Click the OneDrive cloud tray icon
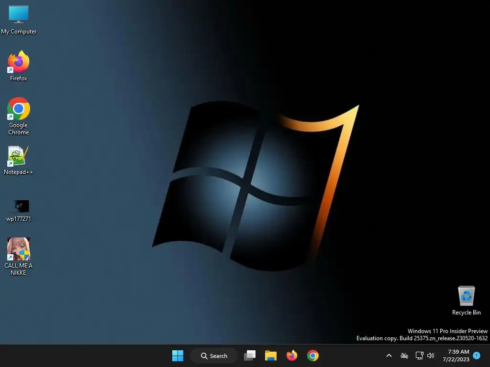The image size is (490, 367). pyautogui.click(x=404, y=356)
